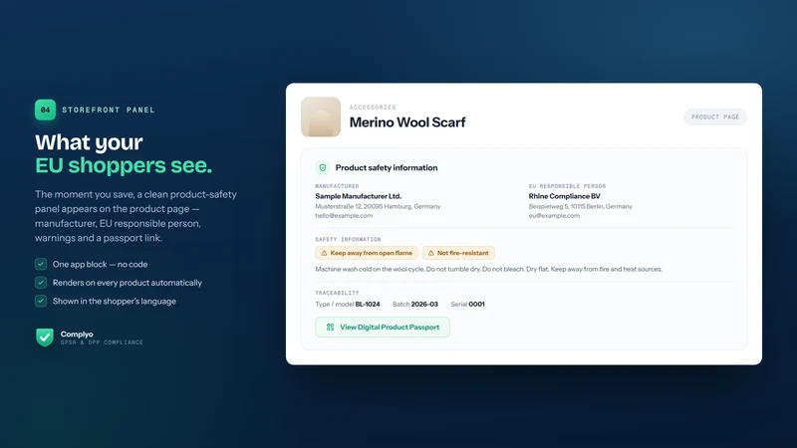Toggle the Shown in the shopper's language checkmark
The image size is (797, 448).
(x=41, y=301)
